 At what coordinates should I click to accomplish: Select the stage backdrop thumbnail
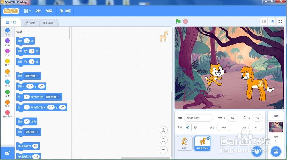[x=276, y=127]
